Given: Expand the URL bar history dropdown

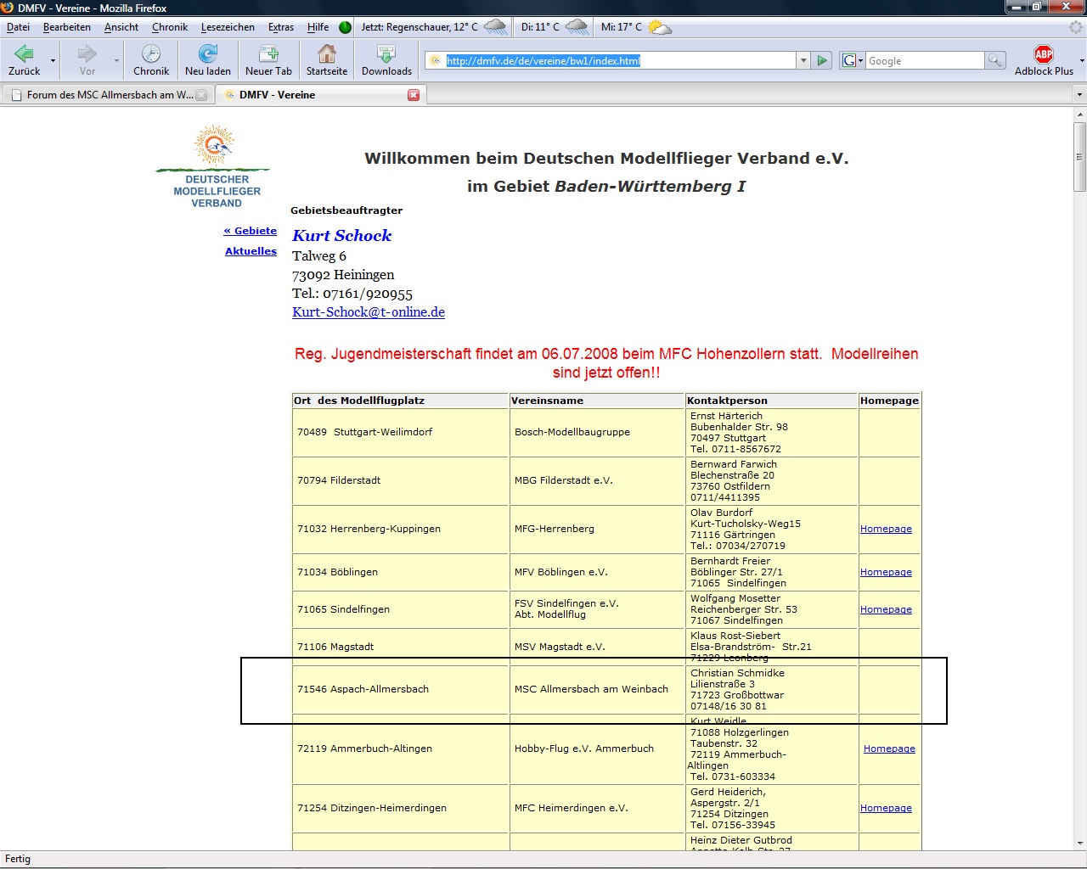Looking at the screenshot, I should point(803,60).
